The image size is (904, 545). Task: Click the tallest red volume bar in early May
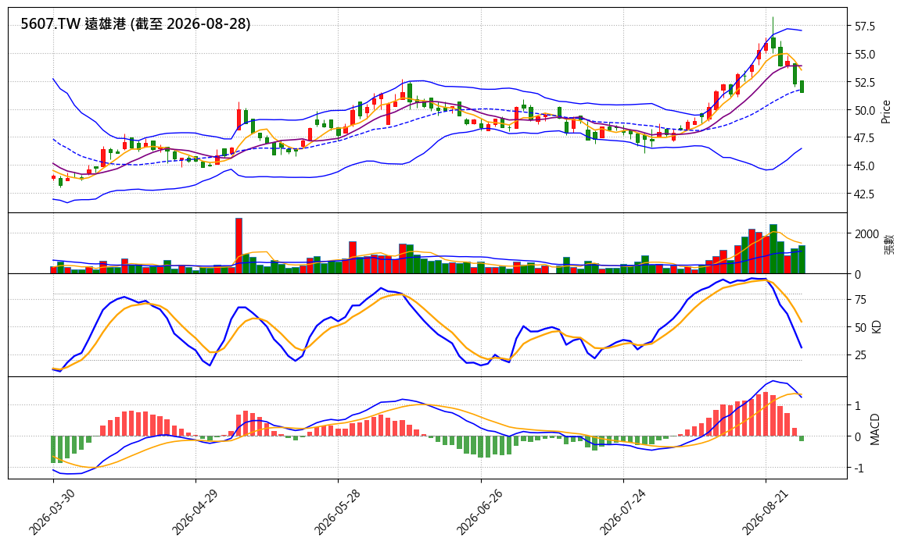point(239,246)
